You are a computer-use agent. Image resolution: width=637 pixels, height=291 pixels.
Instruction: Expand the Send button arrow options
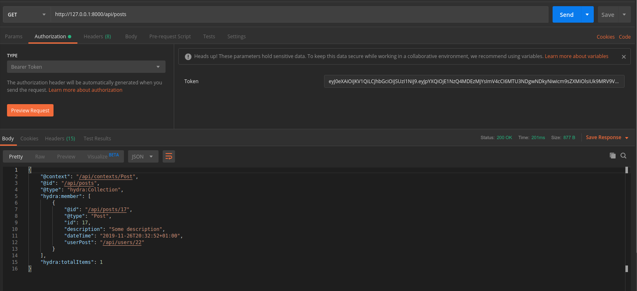click(587, 14)
